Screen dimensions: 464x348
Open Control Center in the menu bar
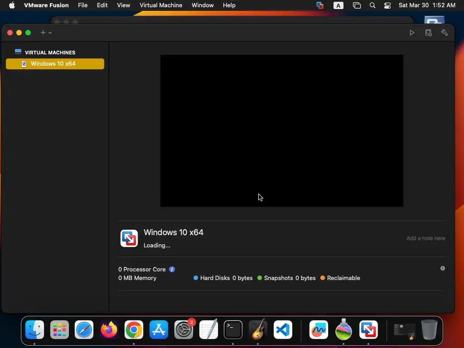pyautogui.click(x=387, y=5)
